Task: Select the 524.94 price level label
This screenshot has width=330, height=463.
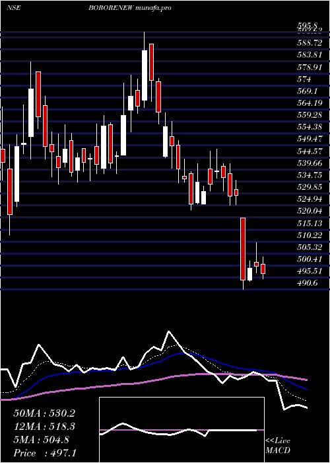Action: click(x=309, y=199)
